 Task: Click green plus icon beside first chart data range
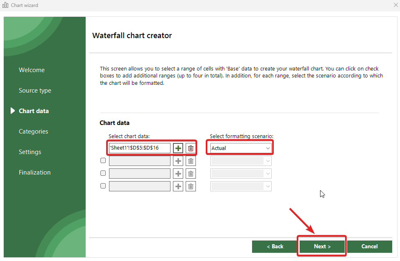[x=178, y=148]
